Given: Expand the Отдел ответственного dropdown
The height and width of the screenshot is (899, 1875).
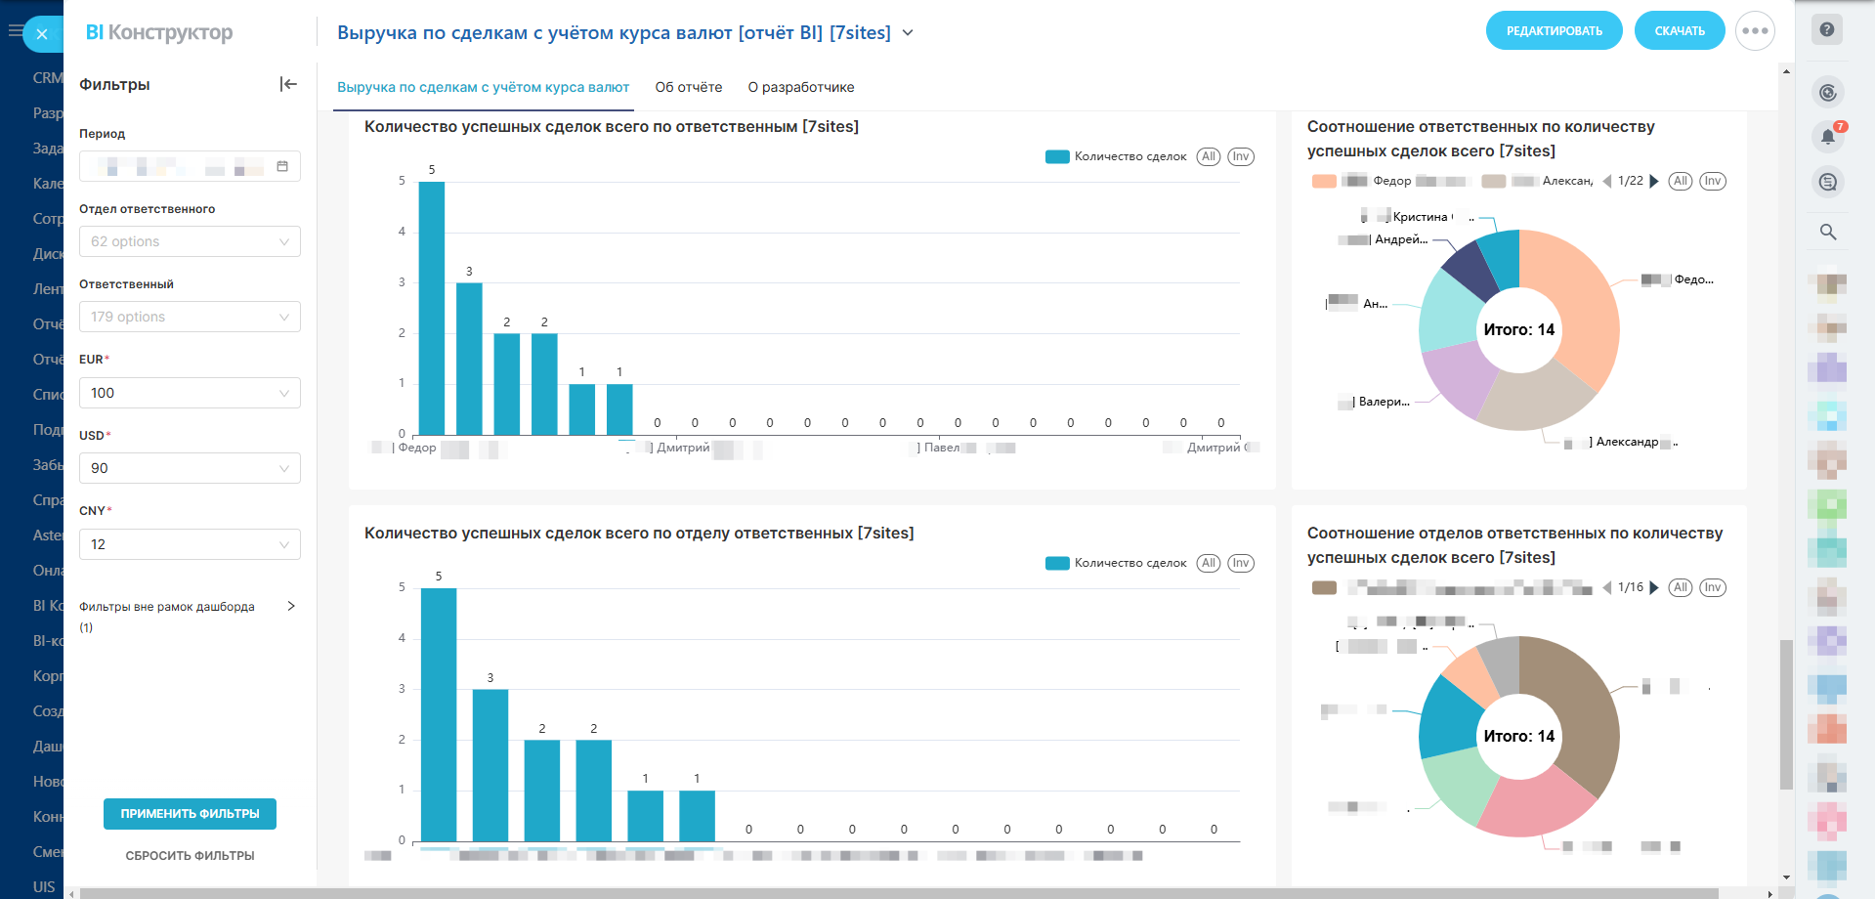Looking at the screenshot, I should (x=190, y=241).
